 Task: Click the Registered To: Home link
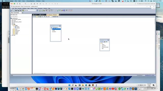(x=150, y=75)
